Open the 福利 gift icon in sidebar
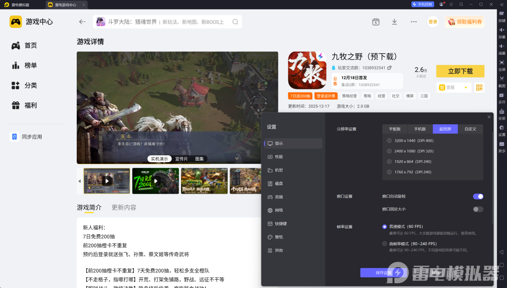 click(x=16, y=105)
